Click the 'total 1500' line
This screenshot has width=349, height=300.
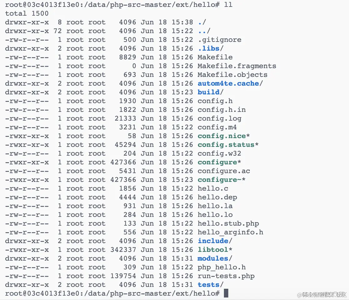(27, 13)
